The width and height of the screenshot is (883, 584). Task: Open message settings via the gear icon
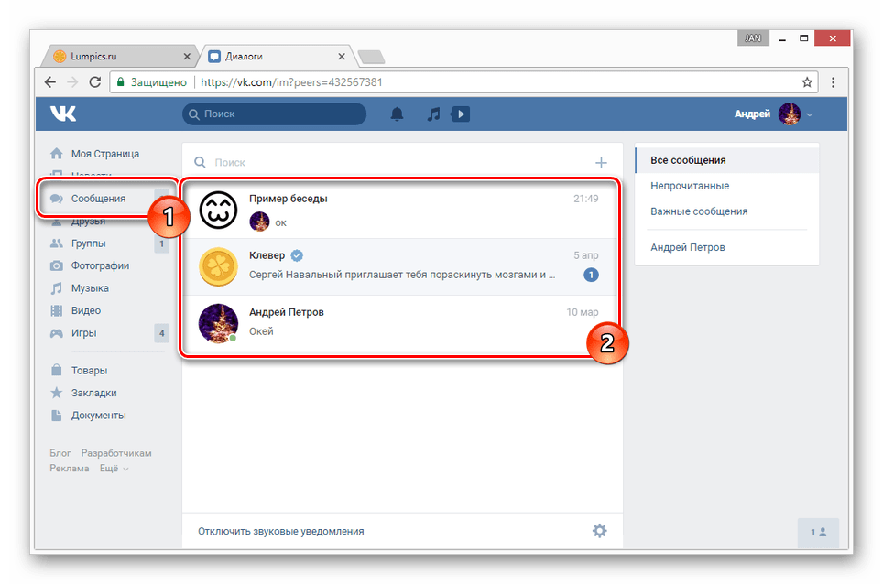600,530
